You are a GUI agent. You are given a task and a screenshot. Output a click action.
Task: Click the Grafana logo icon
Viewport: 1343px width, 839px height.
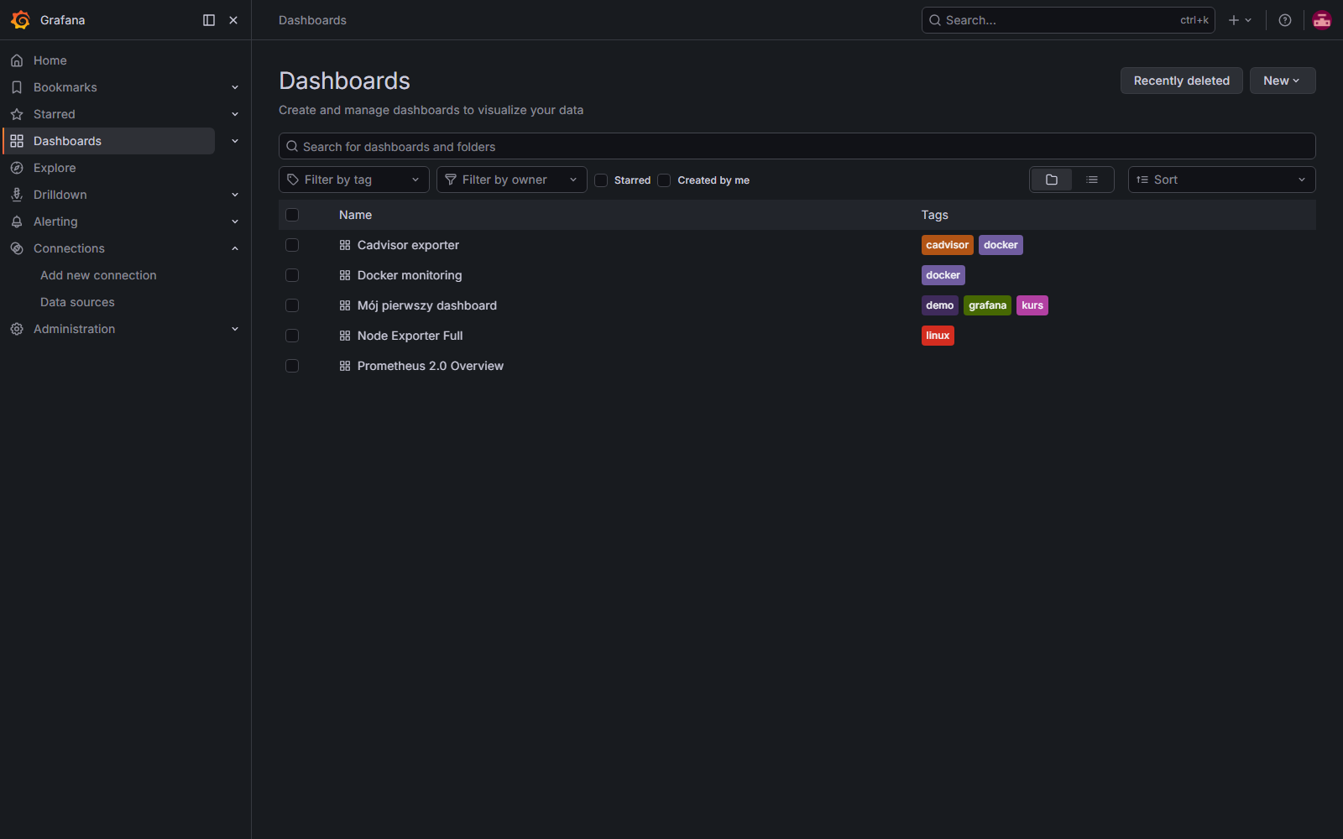tap(20, 20)
